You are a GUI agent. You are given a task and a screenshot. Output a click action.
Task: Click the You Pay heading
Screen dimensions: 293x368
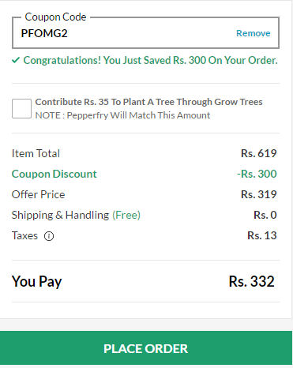tap(37, 281)
